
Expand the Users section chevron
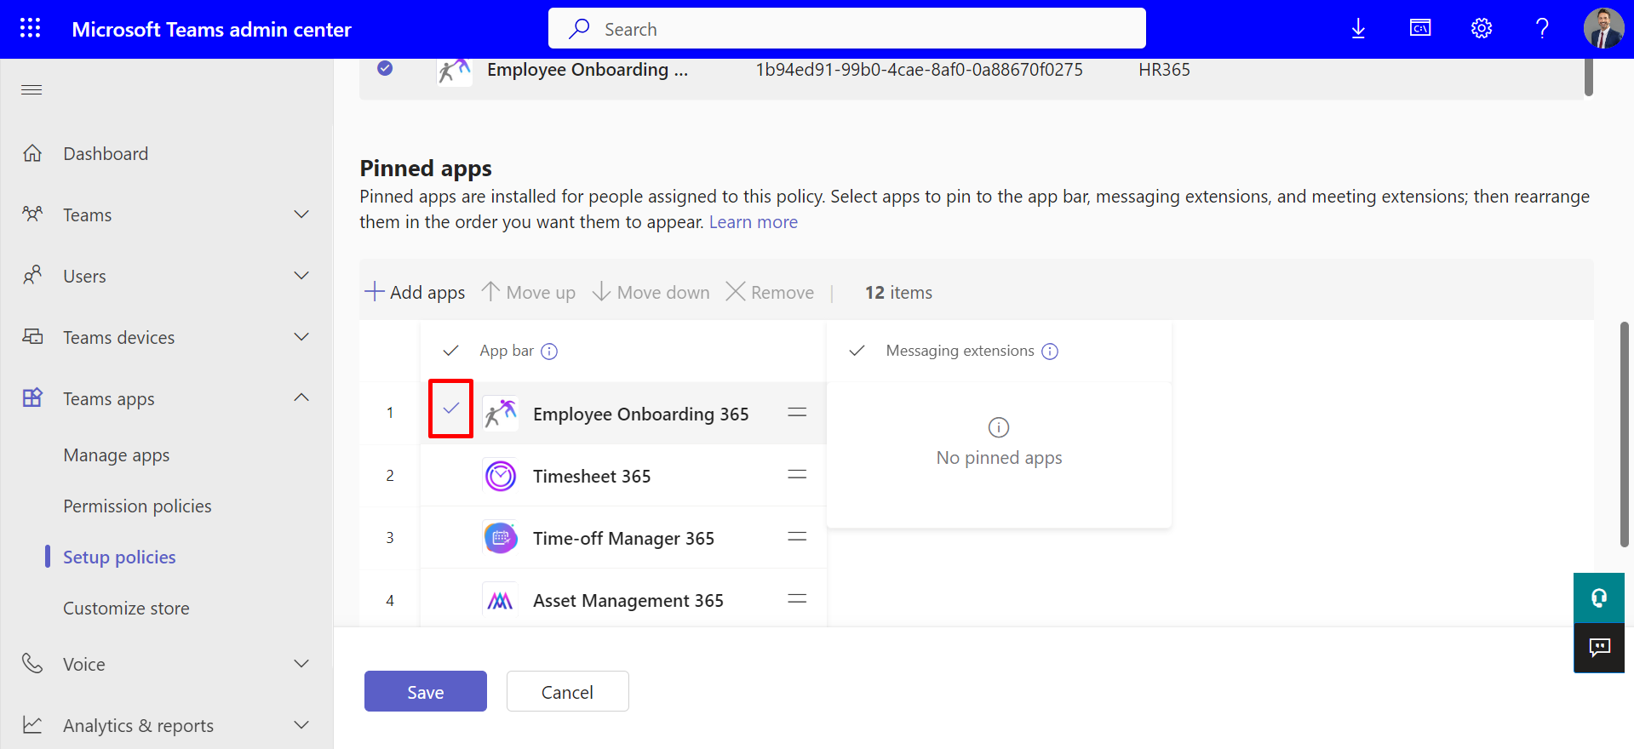coord(301,276)
